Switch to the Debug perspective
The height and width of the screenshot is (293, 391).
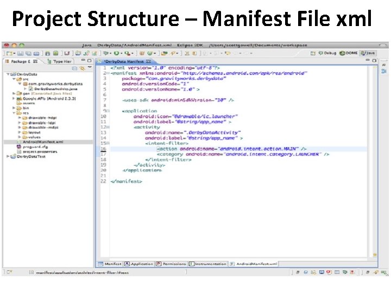click(x=327, y=53)
